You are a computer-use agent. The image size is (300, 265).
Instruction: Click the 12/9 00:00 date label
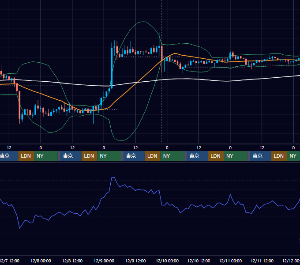[104, 261]
